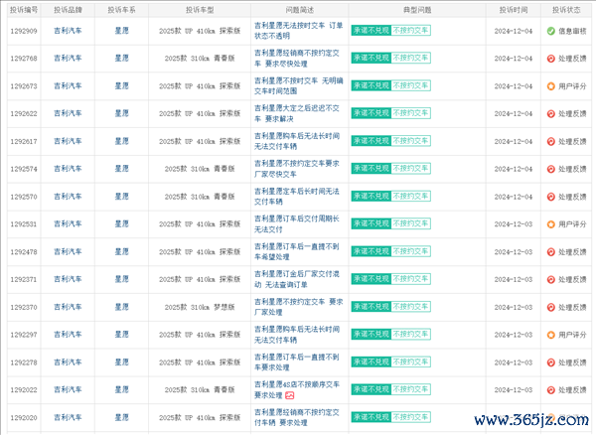This screenshot has width=596, height=435.
Task: Open complaint '吉利星愿不按约定交车要求厂家尽快交车'
Action: coord(297,169)
